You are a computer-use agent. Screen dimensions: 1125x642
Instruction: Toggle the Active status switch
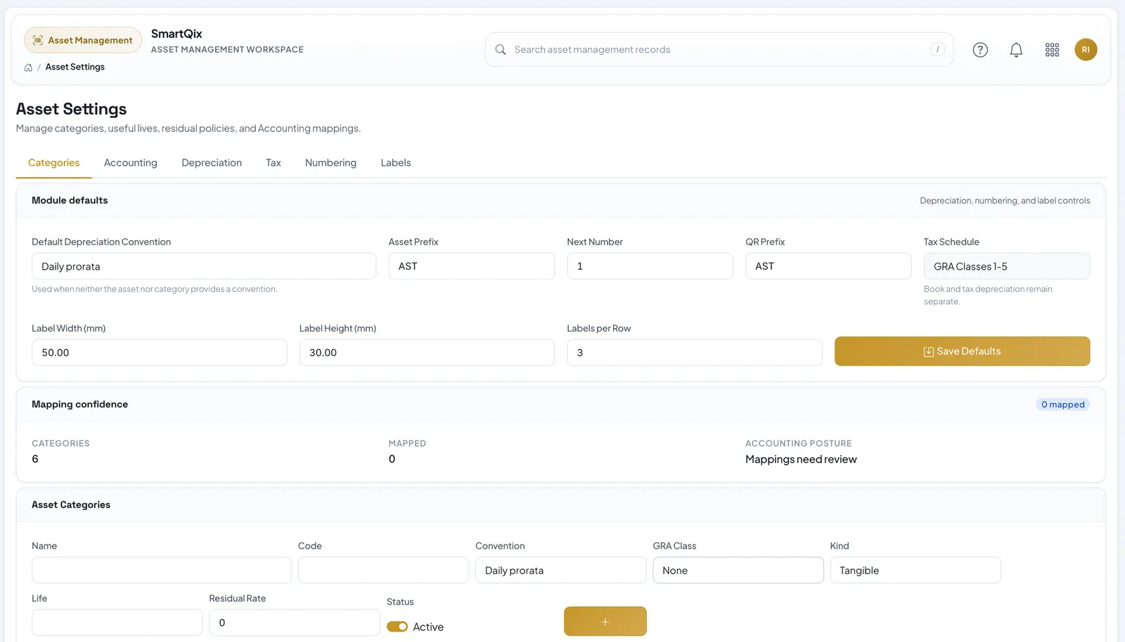397,627
